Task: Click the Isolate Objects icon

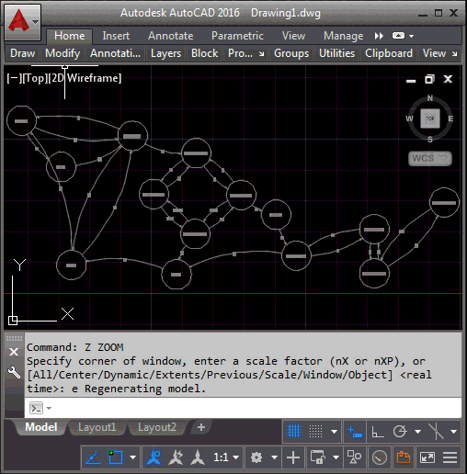Action: click(x=355, y=457)
